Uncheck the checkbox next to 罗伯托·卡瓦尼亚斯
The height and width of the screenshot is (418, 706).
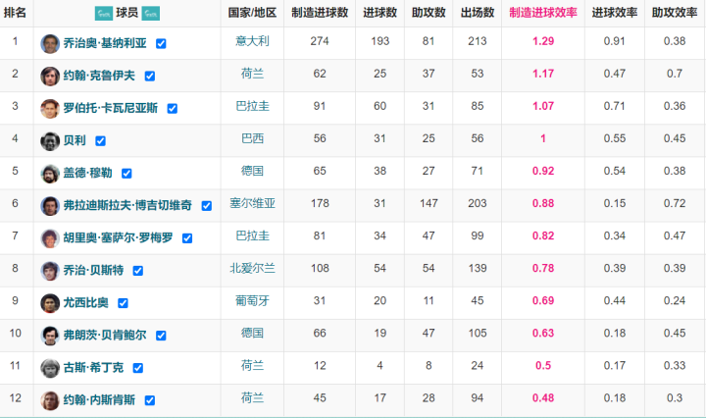(172, 109)
